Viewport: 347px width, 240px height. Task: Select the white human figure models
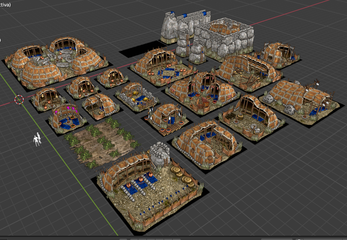click(x=37, y=139)
